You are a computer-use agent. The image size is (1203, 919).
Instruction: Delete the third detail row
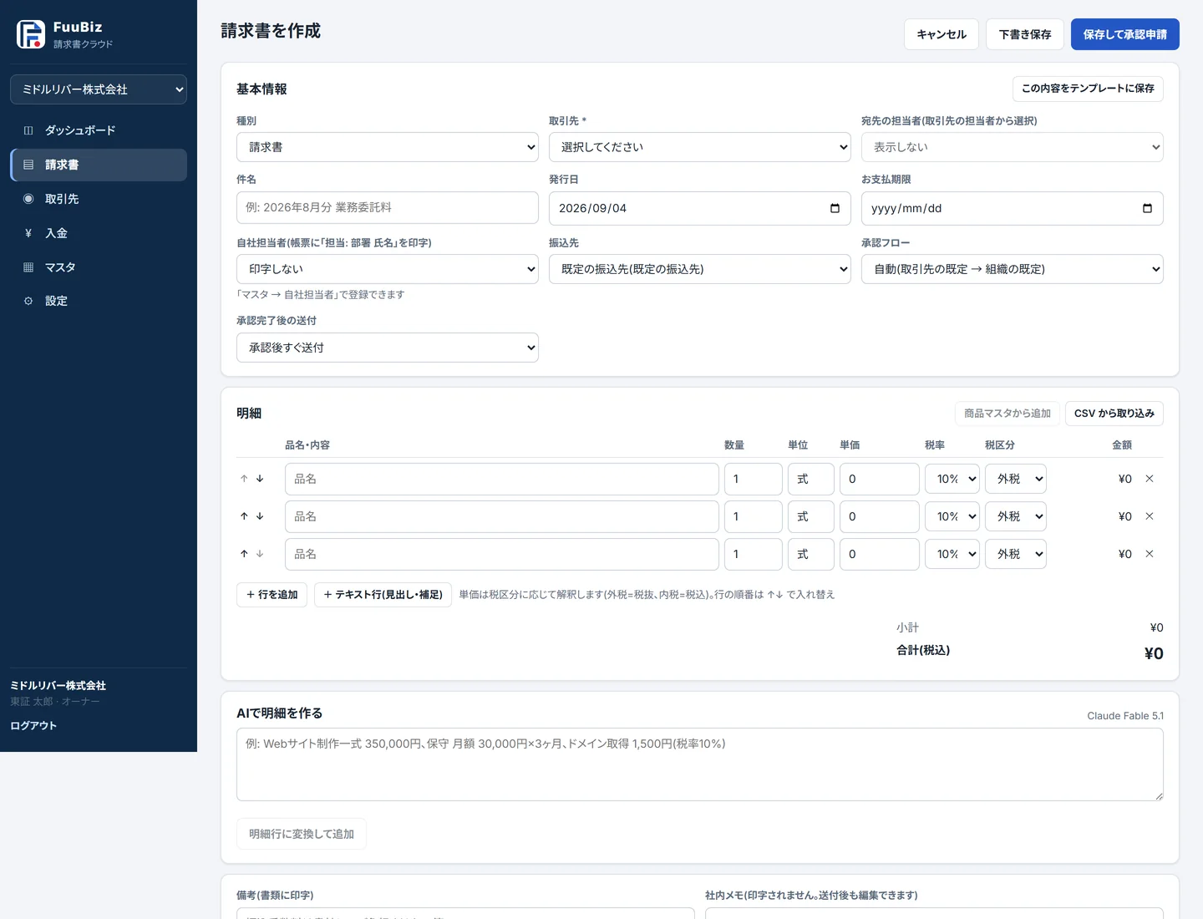pos(1150,554)
